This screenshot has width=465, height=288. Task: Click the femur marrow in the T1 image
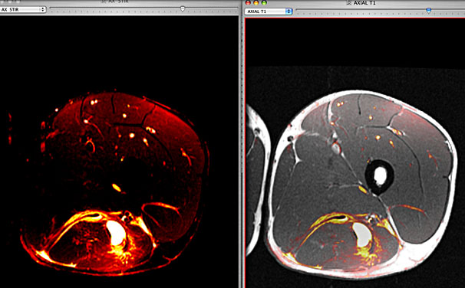tap(380, 175)
